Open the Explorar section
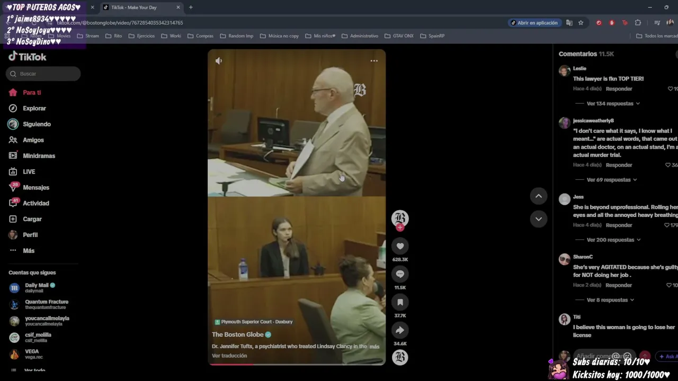This screenshot has height=381, width=678. pos(34,108)
